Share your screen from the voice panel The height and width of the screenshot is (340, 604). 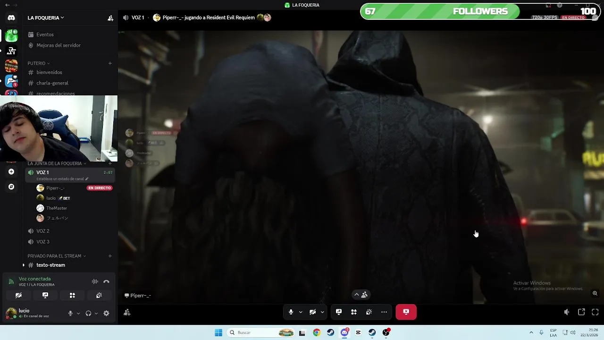point(45,295)
